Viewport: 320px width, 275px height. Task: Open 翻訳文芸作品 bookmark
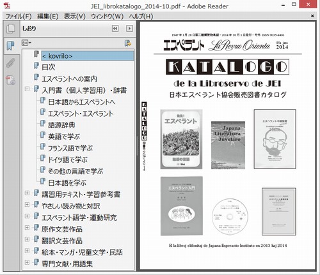[x=62, y=241]
